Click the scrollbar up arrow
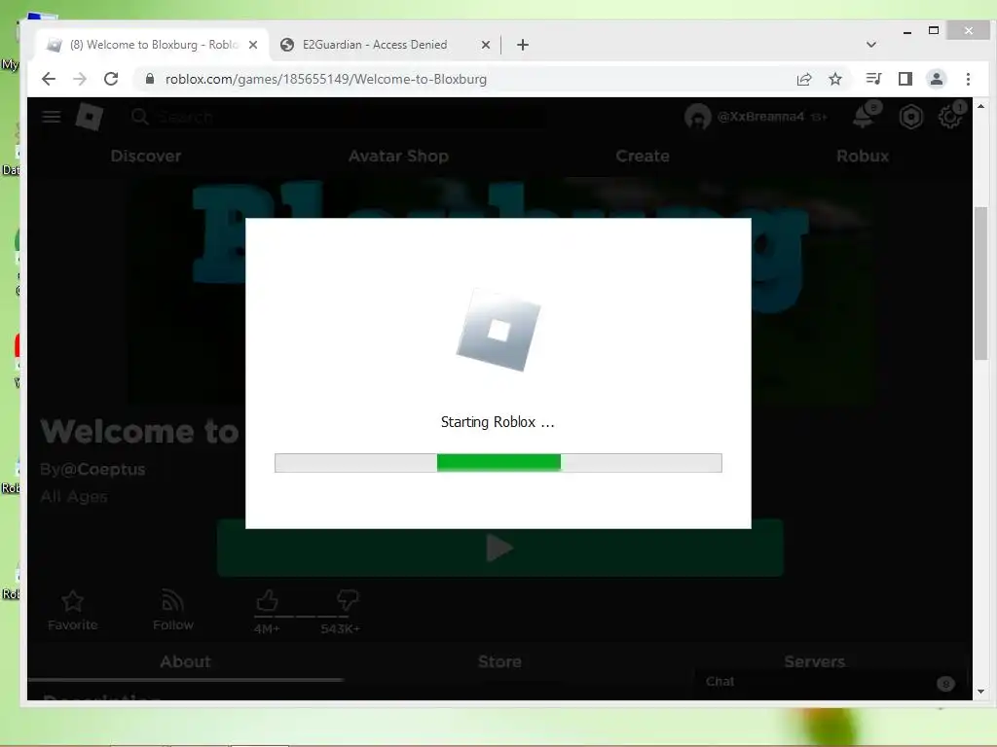Viewport: 997px width, 747px height. [x=980, y=106]
